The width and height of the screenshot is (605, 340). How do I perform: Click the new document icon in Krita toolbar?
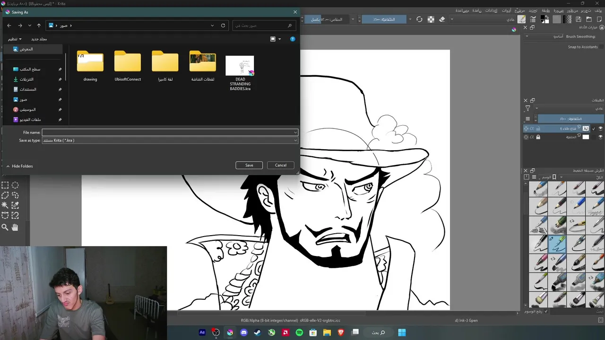(599, 19)
